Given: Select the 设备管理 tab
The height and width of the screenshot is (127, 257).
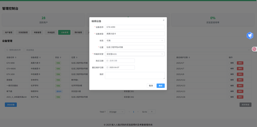Looking at the screenshot, I should coord(64,32).
